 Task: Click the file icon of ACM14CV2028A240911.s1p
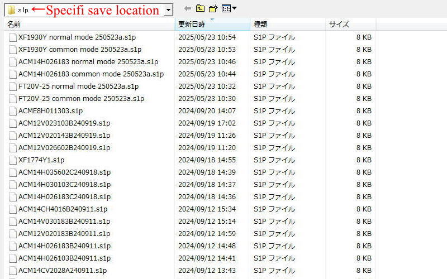click(x=13, y=271)
